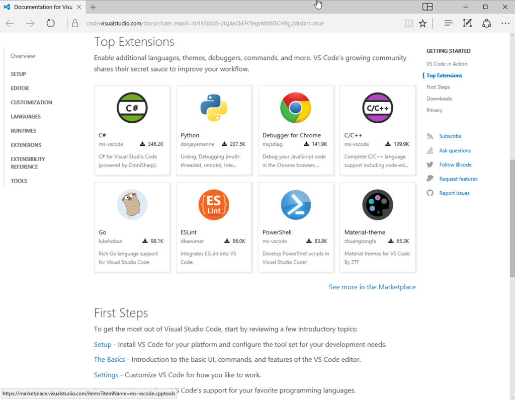Image resolution: width=515 pixels, height=400 pixels.
Task: Open the Overview sidebar item
Action: [23, 56]
